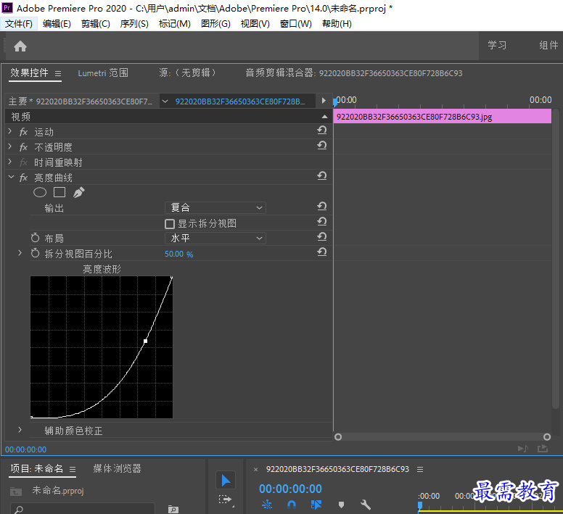The image size is (563, 514).
Task: Create an ellipse mask for 亮度曲线
Action: point(40,193)
